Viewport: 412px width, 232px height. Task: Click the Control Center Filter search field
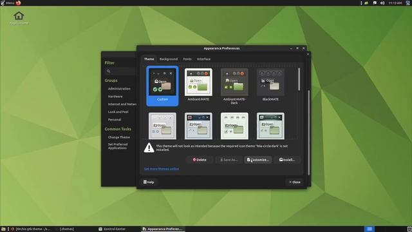point(120,71)
